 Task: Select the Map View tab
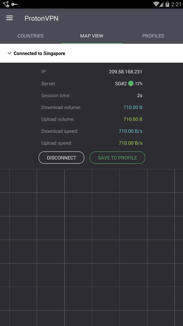point(92,36)
